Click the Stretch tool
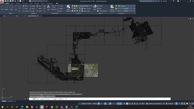Screen dimensions: 194x109 [25, 11]
